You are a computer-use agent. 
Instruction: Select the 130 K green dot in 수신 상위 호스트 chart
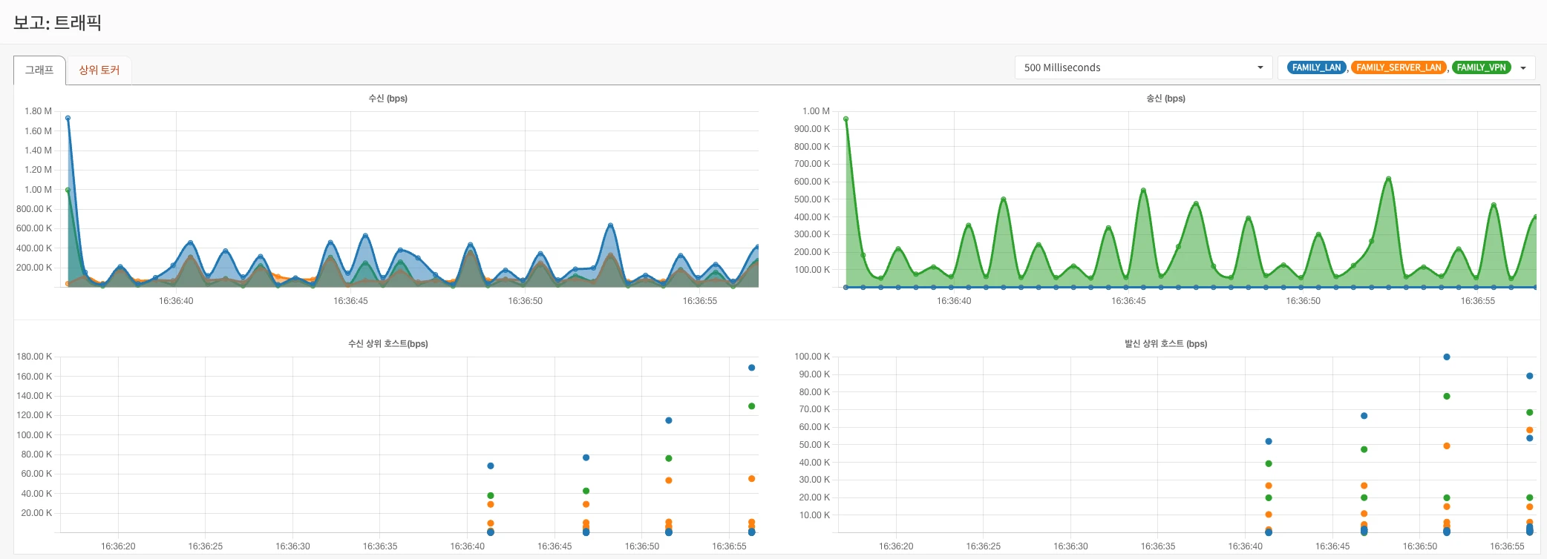point(751,406)
